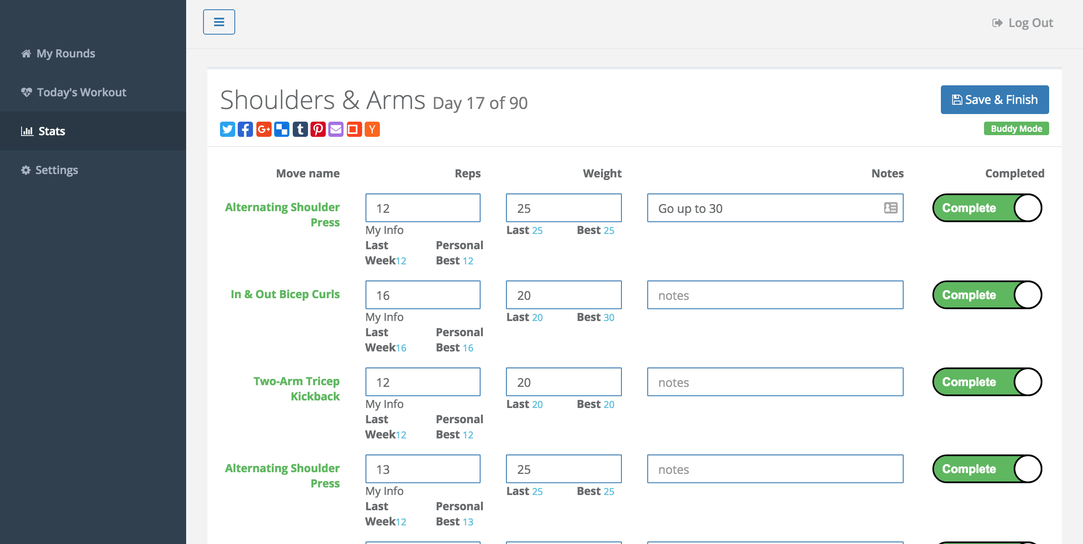The height and width of the screenshot is (544, 1083).
Task: Share workout on Twitter
Action: [x=228, y=129]
